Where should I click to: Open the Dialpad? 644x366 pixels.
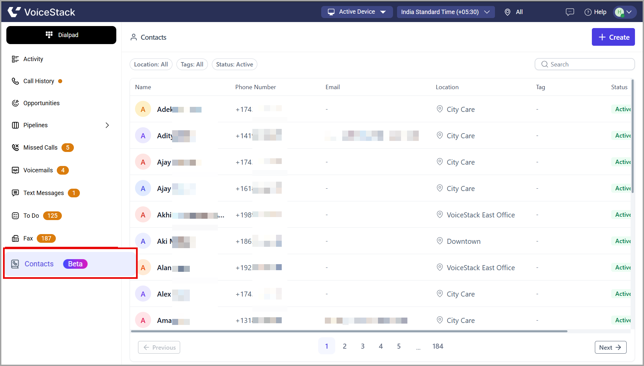(x=61, y=35)
